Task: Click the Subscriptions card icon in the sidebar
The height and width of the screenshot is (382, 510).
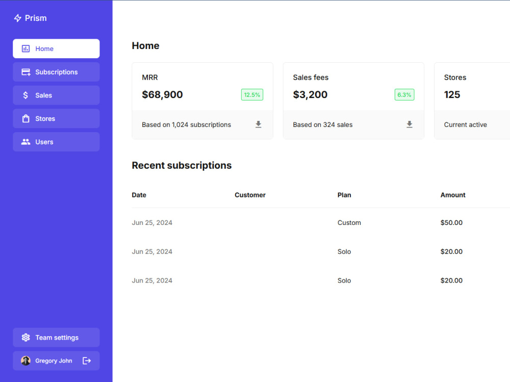Action: click(25, 72)
